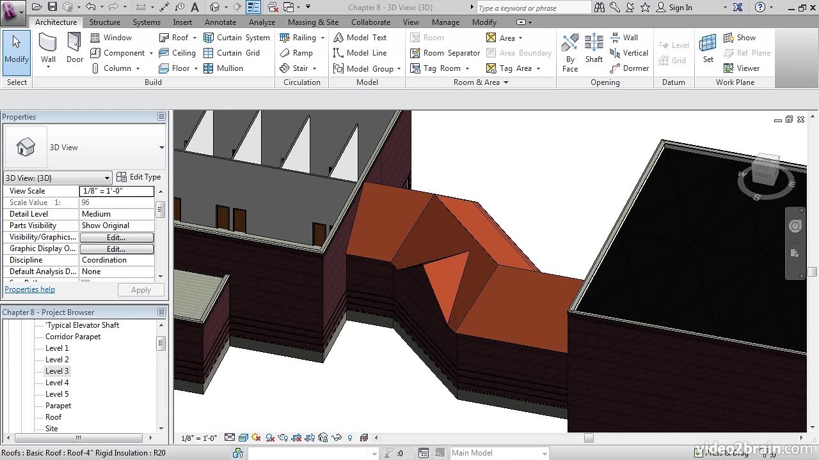Open the work plane Viewer
The image size is (819, 460).
[742, 68]
